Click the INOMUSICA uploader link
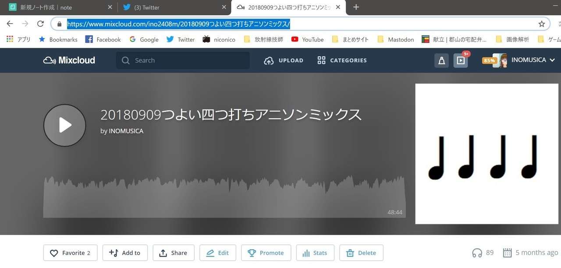The width and height of the screenshot is (561, 268). click(x=126, y=131)
